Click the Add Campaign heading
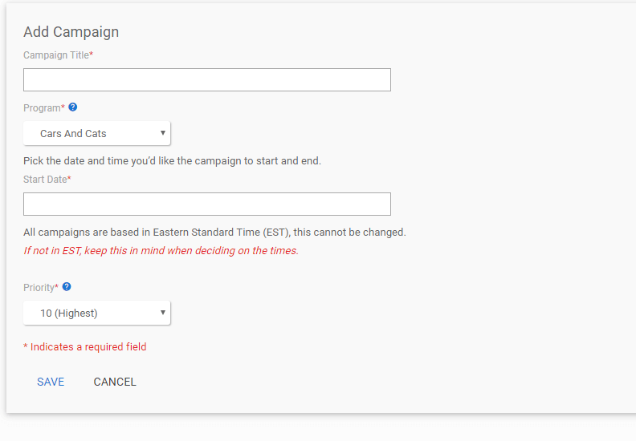The image size is (636, 441). tap(71, 32)
